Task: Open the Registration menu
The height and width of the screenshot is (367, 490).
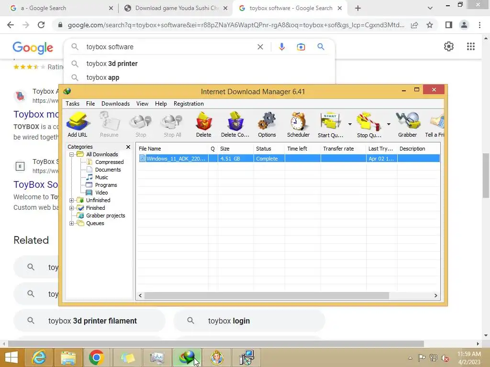Action: click(x=189, y=104)
